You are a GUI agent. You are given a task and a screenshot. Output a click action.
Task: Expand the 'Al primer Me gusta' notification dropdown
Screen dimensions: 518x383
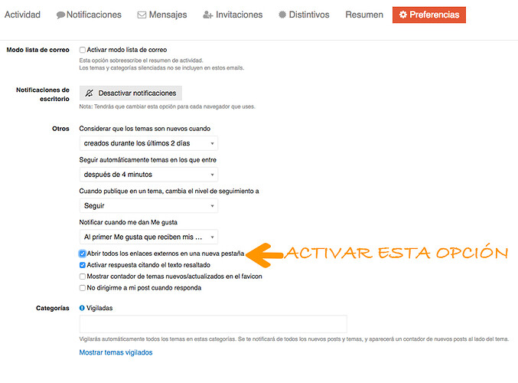click(148, 237)
